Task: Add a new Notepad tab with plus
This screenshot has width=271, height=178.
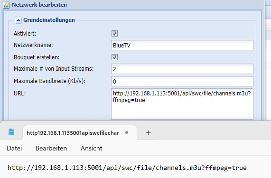Action: (x=148, y=133)
